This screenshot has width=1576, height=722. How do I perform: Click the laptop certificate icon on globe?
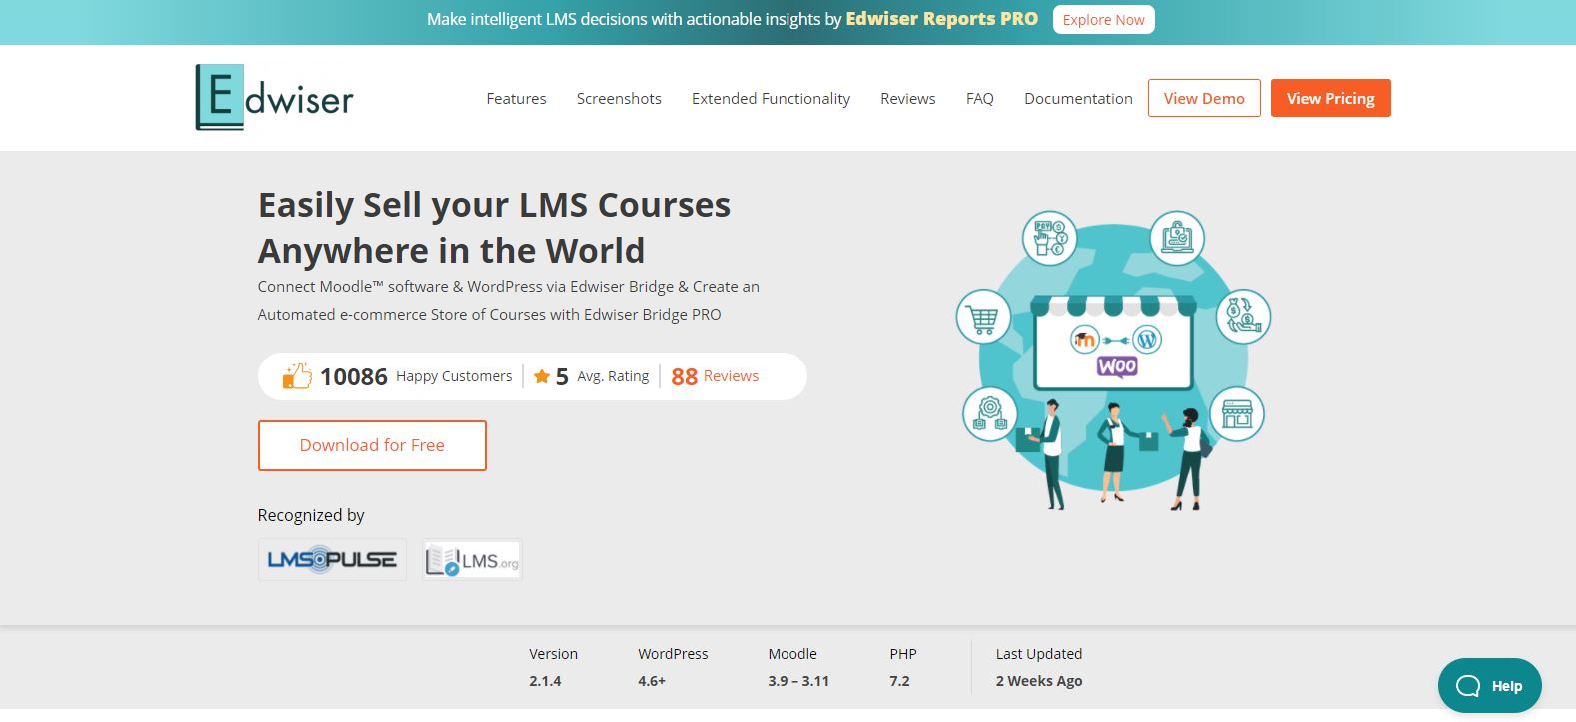coord(1177,238)
